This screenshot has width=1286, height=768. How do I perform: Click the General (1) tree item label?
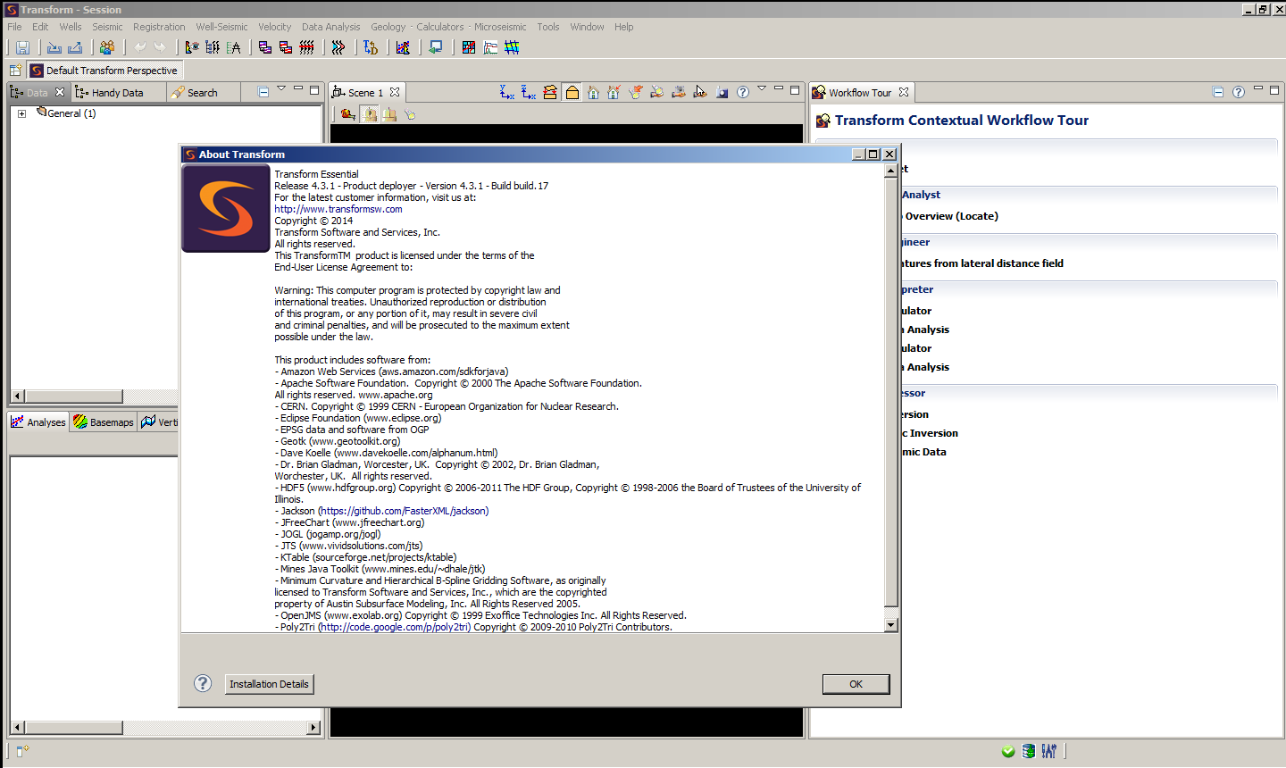pyautogui.click(x=71, y=113)
